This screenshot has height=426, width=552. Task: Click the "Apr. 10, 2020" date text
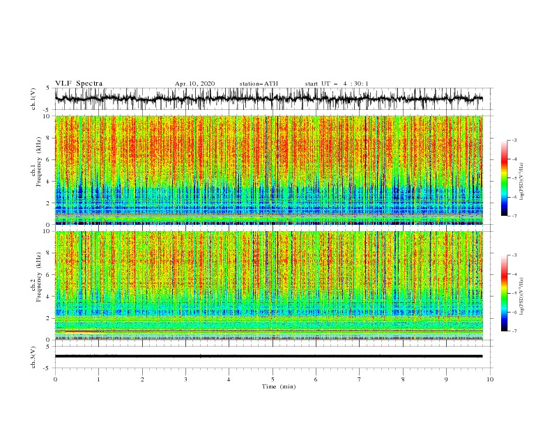(194, 84)
